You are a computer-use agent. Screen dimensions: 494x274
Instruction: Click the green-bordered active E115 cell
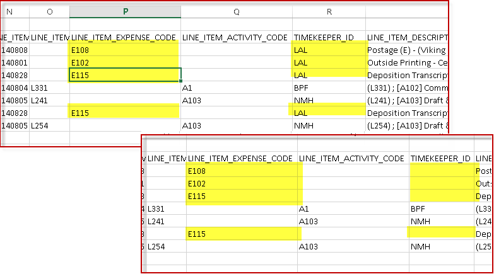125,75
